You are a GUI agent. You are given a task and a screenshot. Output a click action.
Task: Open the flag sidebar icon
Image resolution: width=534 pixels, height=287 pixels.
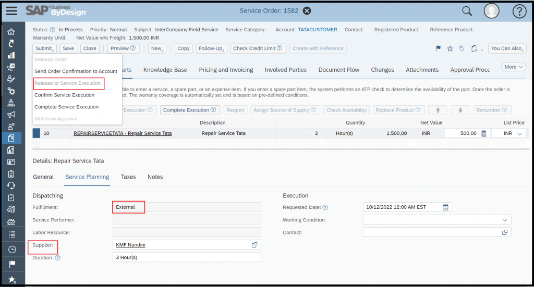pyautogui.click(x=12, y=264)
